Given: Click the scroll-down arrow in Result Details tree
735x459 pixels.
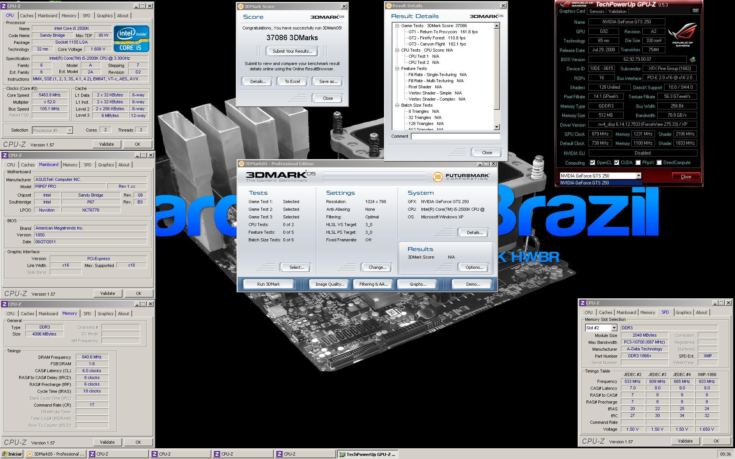Looking at the screenshot, I should point(497,127).
